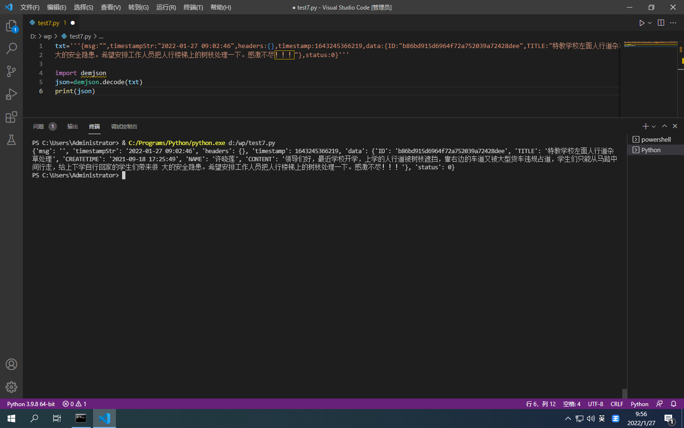Click the 行 6, 列 12 cursor position
684x428 pixels.
tap(541, 404)
